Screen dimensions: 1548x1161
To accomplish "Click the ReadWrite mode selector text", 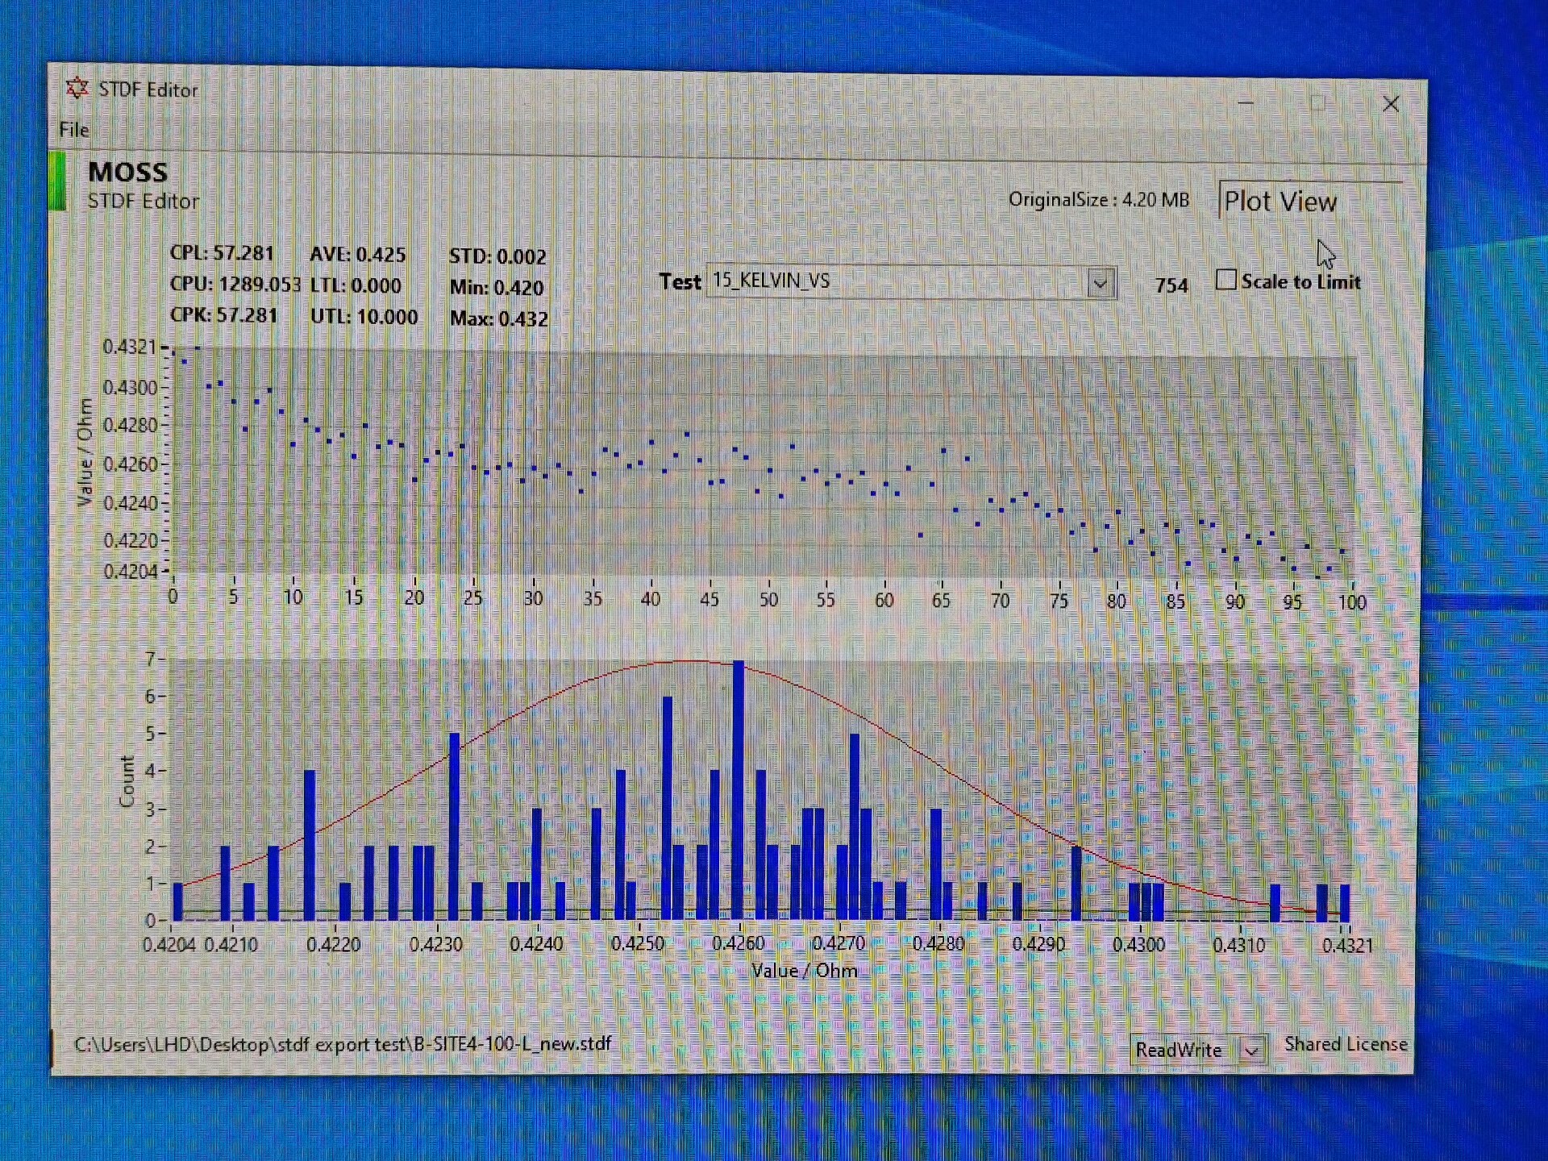I will pyautogui.click(x=1179, y=1051).
